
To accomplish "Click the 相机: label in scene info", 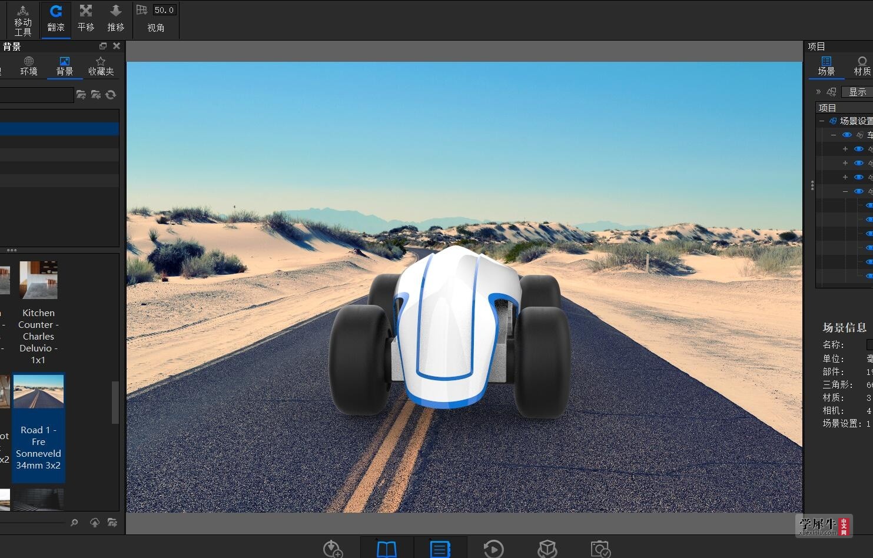I will [834, 411].
